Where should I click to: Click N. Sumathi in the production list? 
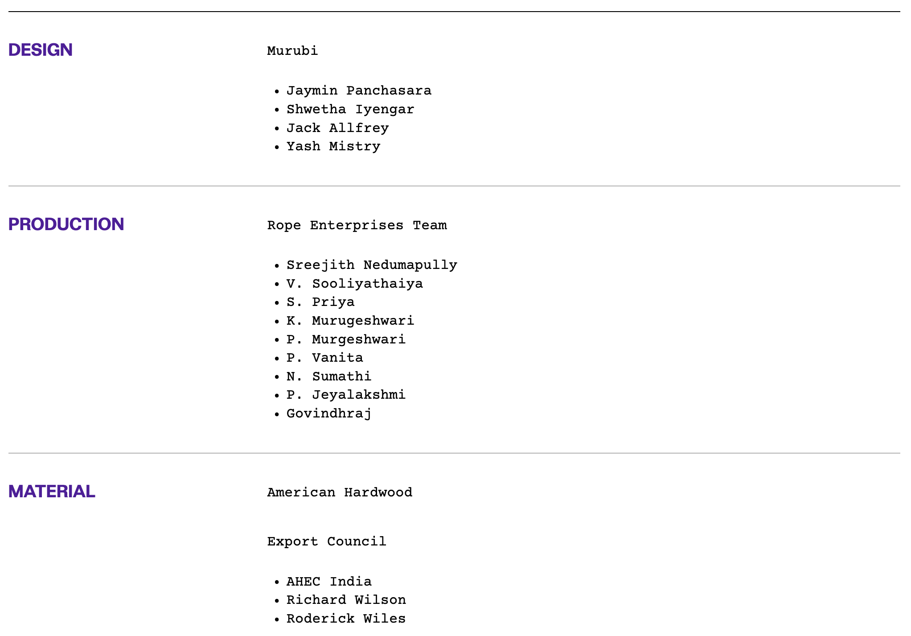pyautogui.click(x=329, y=376)
